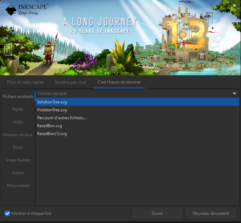Choose the Vidéo template category
The image size is (241, 223).
click(x=18, y=122)
